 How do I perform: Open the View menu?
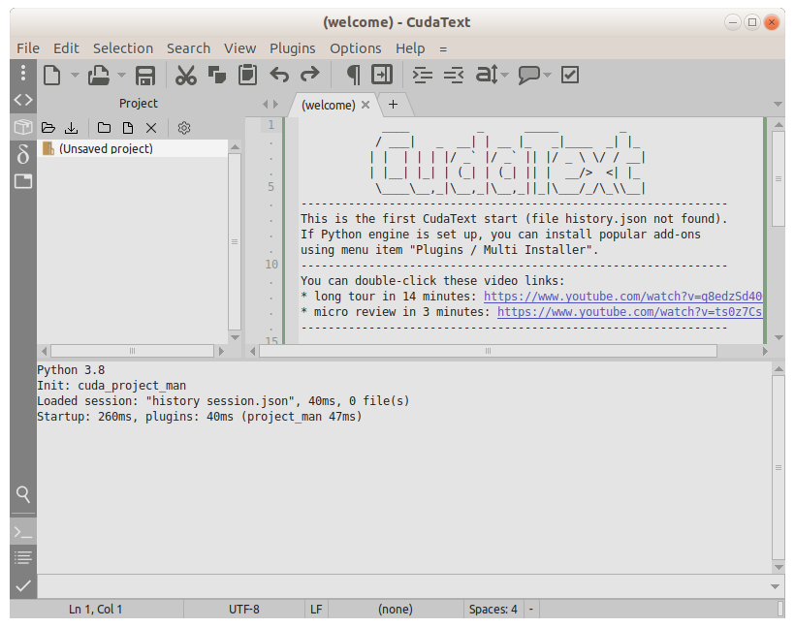click(239, 48)
